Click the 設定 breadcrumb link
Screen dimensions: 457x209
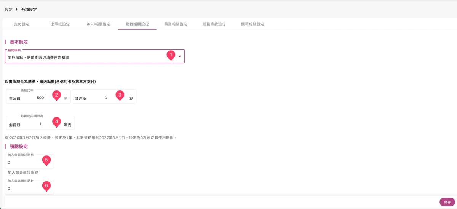[9, 9]
